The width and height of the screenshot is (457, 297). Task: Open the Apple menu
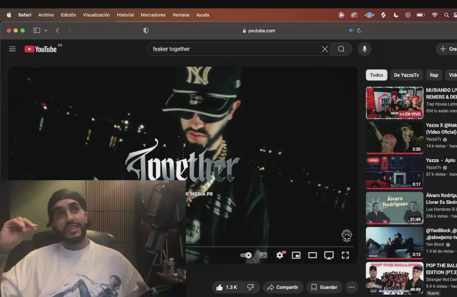click(9, 15)
